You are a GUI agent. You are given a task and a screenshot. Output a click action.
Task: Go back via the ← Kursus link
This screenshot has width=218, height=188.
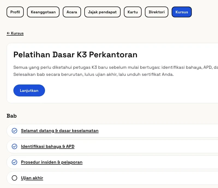(15, 33)
